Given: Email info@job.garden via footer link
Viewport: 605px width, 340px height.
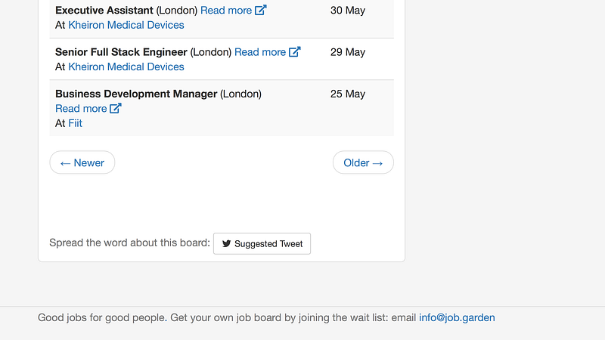Looking at the screenshot, I should [x=457, y=317].
